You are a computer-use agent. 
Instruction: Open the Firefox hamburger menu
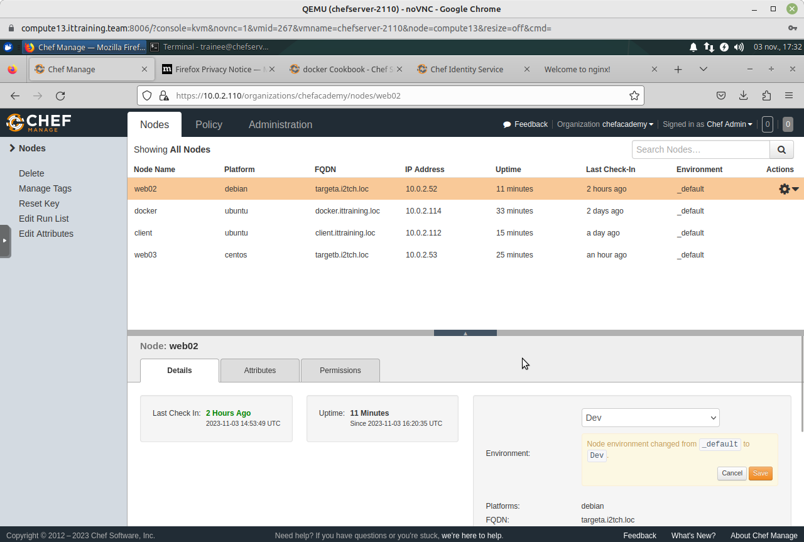click(789, 95)
